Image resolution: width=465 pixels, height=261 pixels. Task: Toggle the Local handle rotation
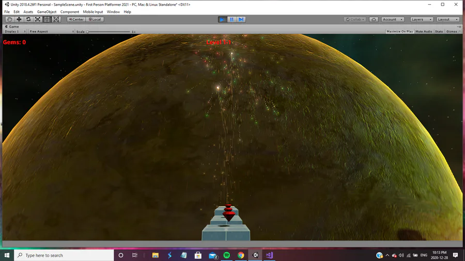(95, 19)
